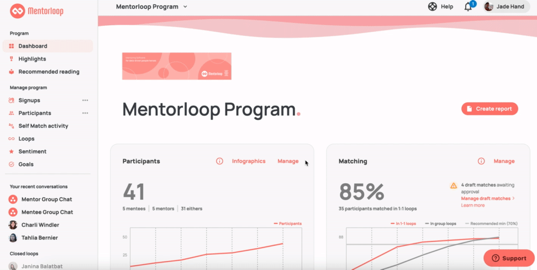Open Mentee Group Chat conversation
Image resolution: width=537 pixels, height=270 pixels.
48,212
